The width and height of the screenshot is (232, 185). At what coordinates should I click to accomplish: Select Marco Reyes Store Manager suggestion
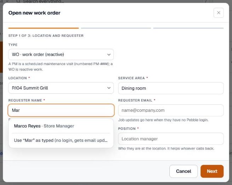tap(61, 126)
